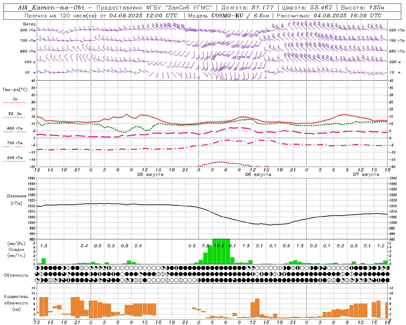Click the 700 гПа temperature legend entry
The height and width of the screenshot is (325, 406).
coord(15,143)
